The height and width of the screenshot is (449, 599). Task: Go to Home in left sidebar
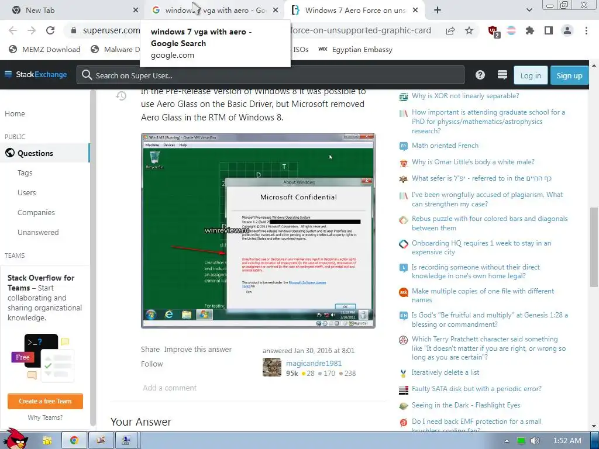click(x=15, y=114)
